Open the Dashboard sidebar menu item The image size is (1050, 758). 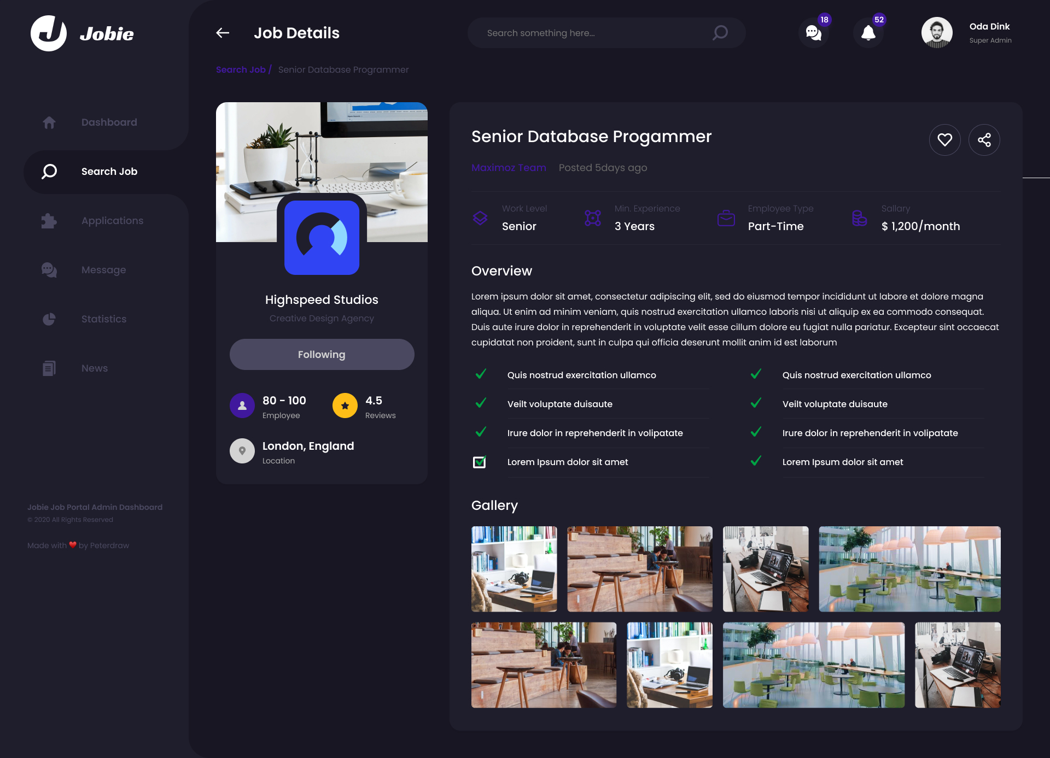(109, 122)
